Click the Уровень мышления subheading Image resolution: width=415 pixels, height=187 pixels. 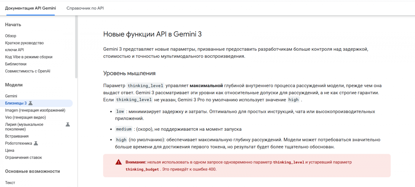129,73
